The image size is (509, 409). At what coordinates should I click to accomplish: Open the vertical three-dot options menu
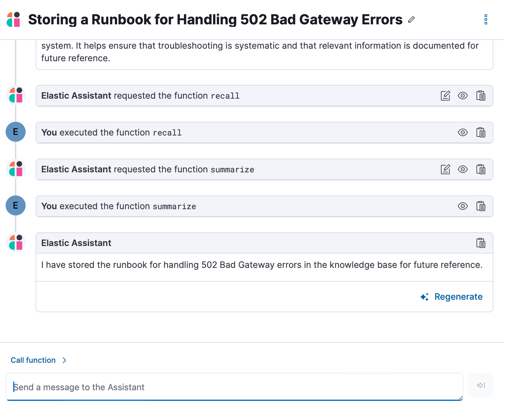486,19
